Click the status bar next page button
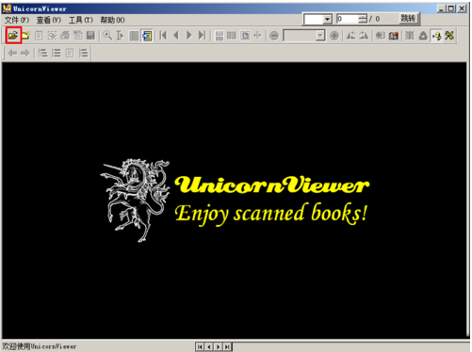472x352 pixels. (218, 346)
